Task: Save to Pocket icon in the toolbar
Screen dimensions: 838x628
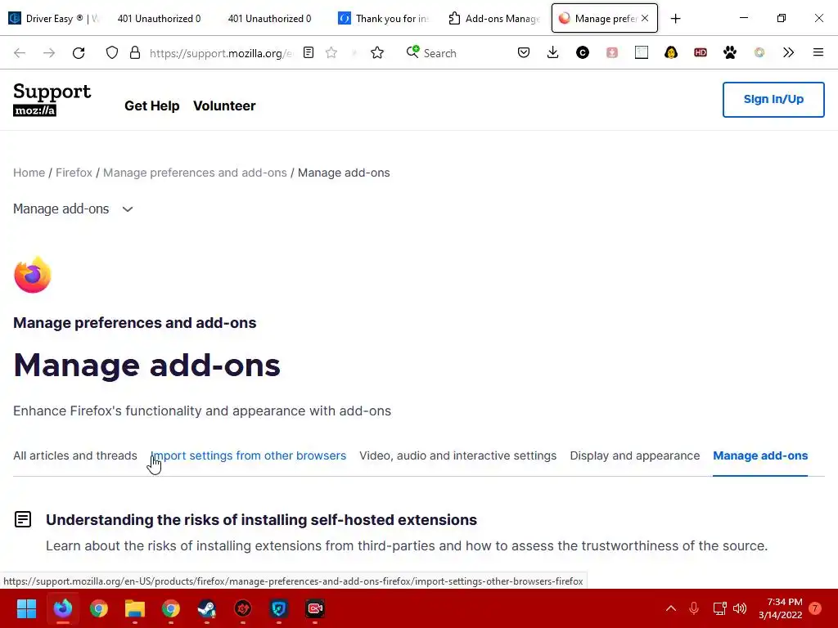Action: coord(524,52)
